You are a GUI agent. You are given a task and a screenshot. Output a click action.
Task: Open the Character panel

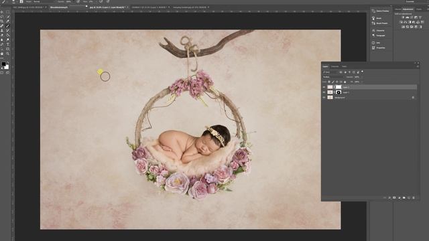tap(378, 31)
